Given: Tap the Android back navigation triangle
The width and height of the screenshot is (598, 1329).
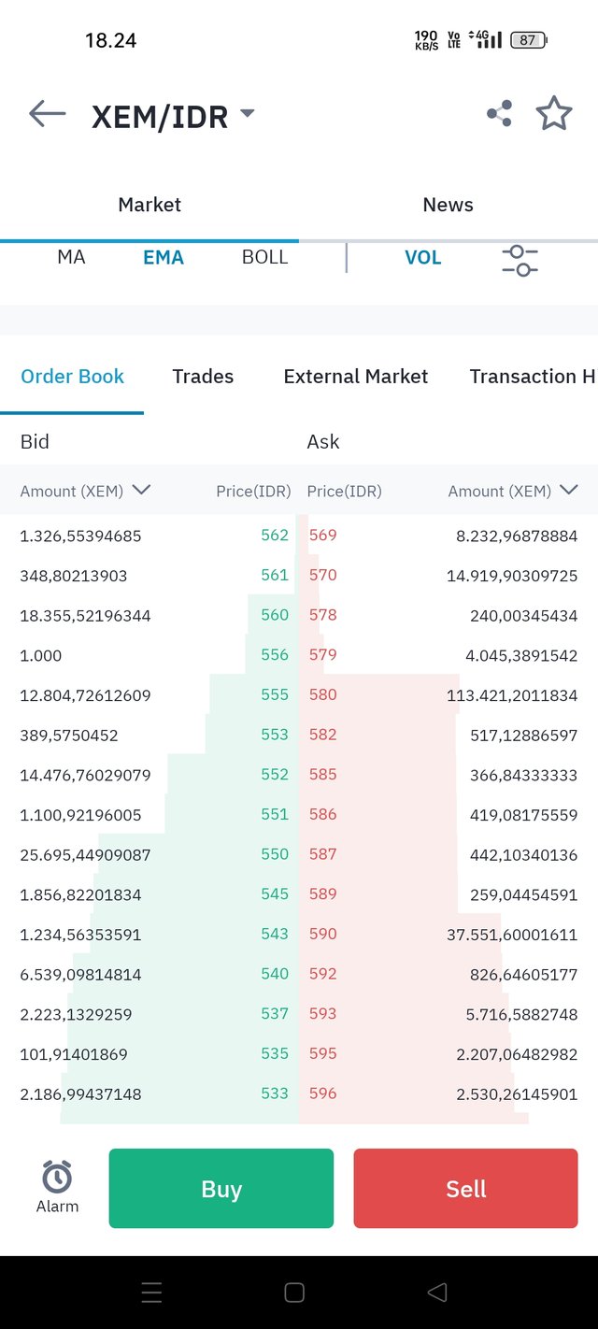Looking at the screenshot, I should [436, 1293].
